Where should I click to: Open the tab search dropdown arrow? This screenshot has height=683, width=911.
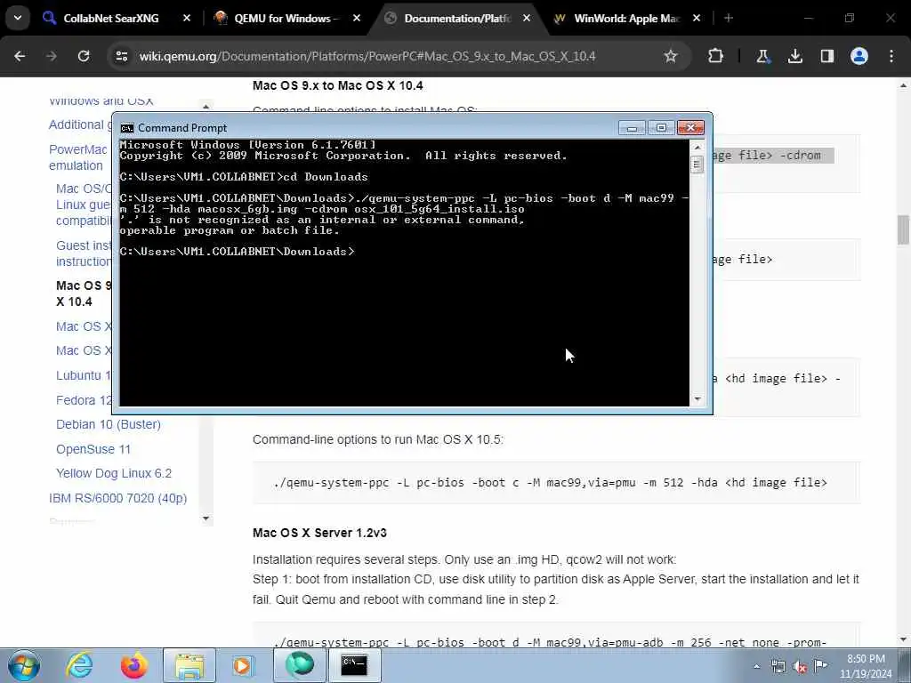[18, 18]
